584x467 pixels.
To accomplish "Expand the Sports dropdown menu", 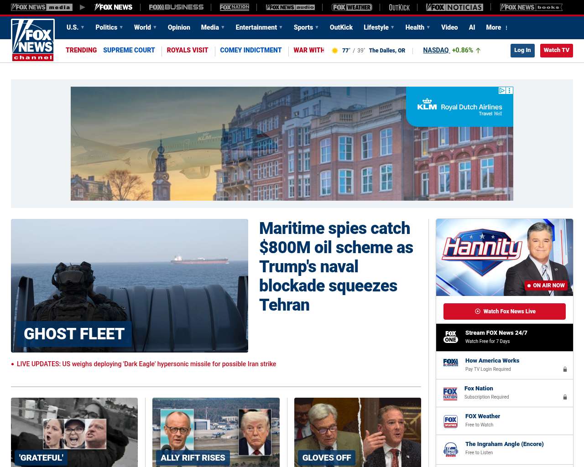I will (x=306, y=27).
